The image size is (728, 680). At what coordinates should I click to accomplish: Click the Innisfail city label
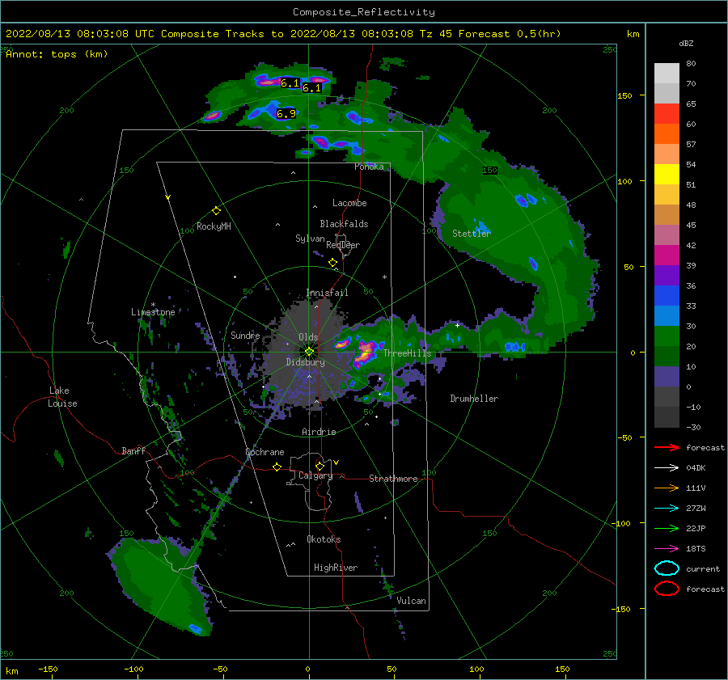[x=327, y=293]
